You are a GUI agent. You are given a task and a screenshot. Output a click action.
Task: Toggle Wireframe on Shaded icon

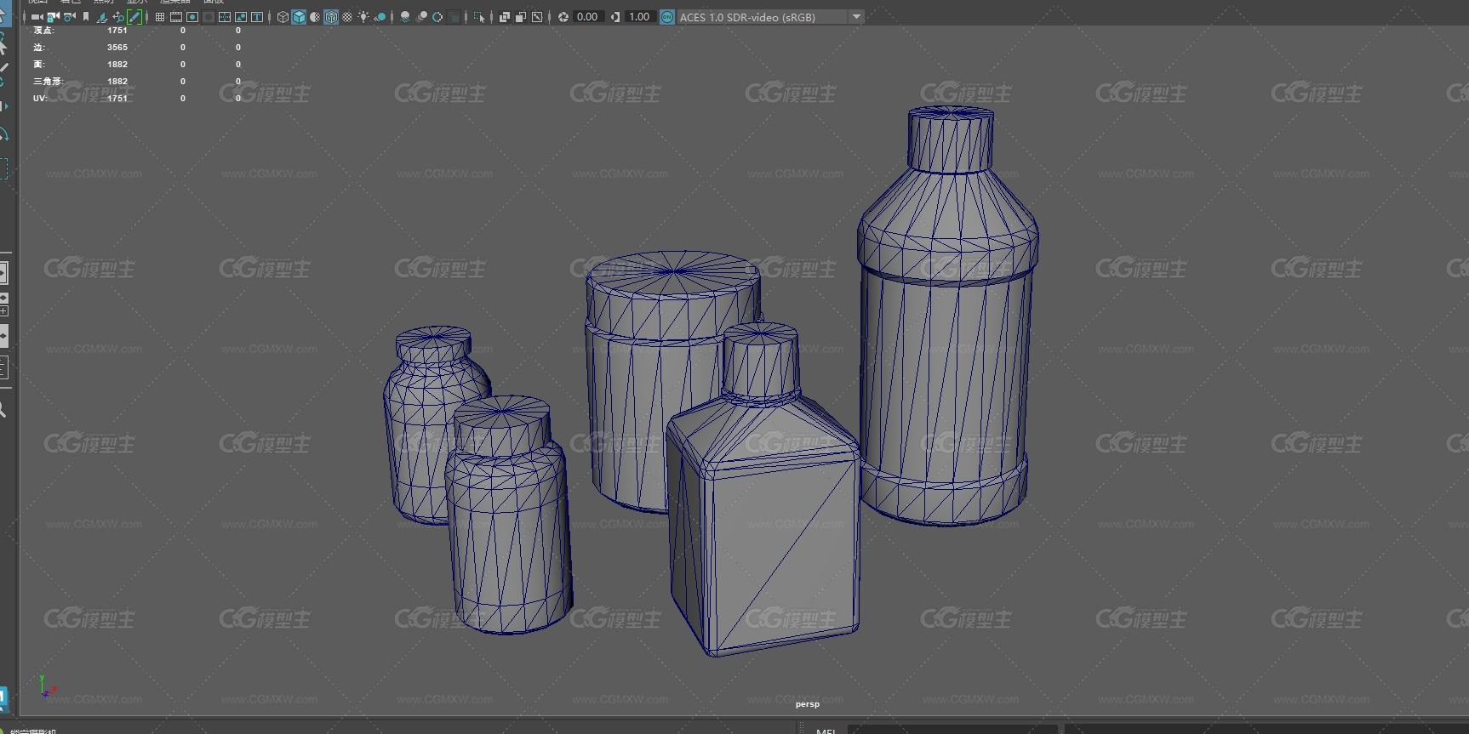point(331,17)
